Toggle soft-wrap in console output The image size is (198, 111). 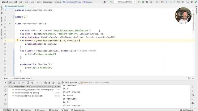click(192, 95)
